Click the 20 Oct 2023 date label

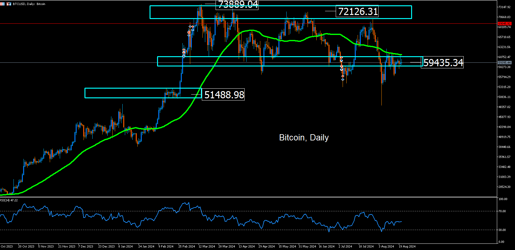(x=26, y=247)
